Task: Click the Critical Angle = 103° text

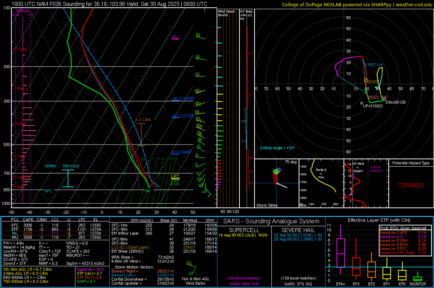Action: pos(277,148)
